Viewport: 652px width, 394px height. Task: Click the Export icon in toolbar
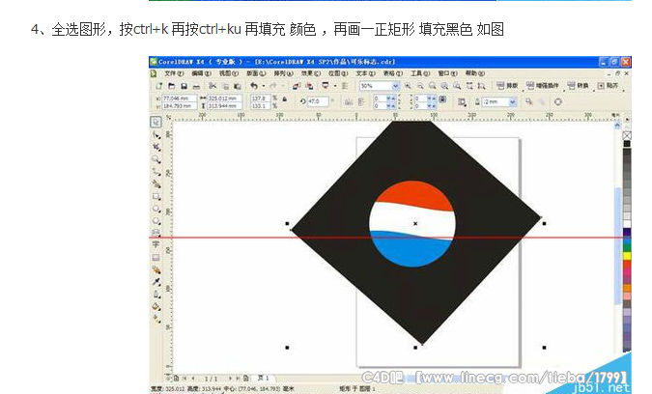pos(310,86)
